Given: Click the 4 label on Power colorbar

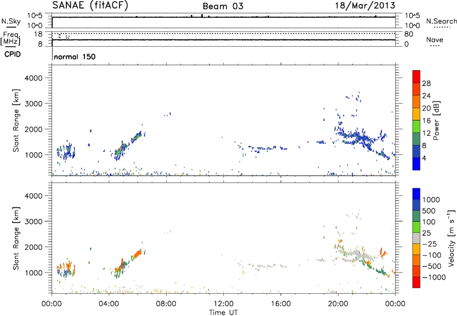Looking at the screenshot, I should point(424,158).
